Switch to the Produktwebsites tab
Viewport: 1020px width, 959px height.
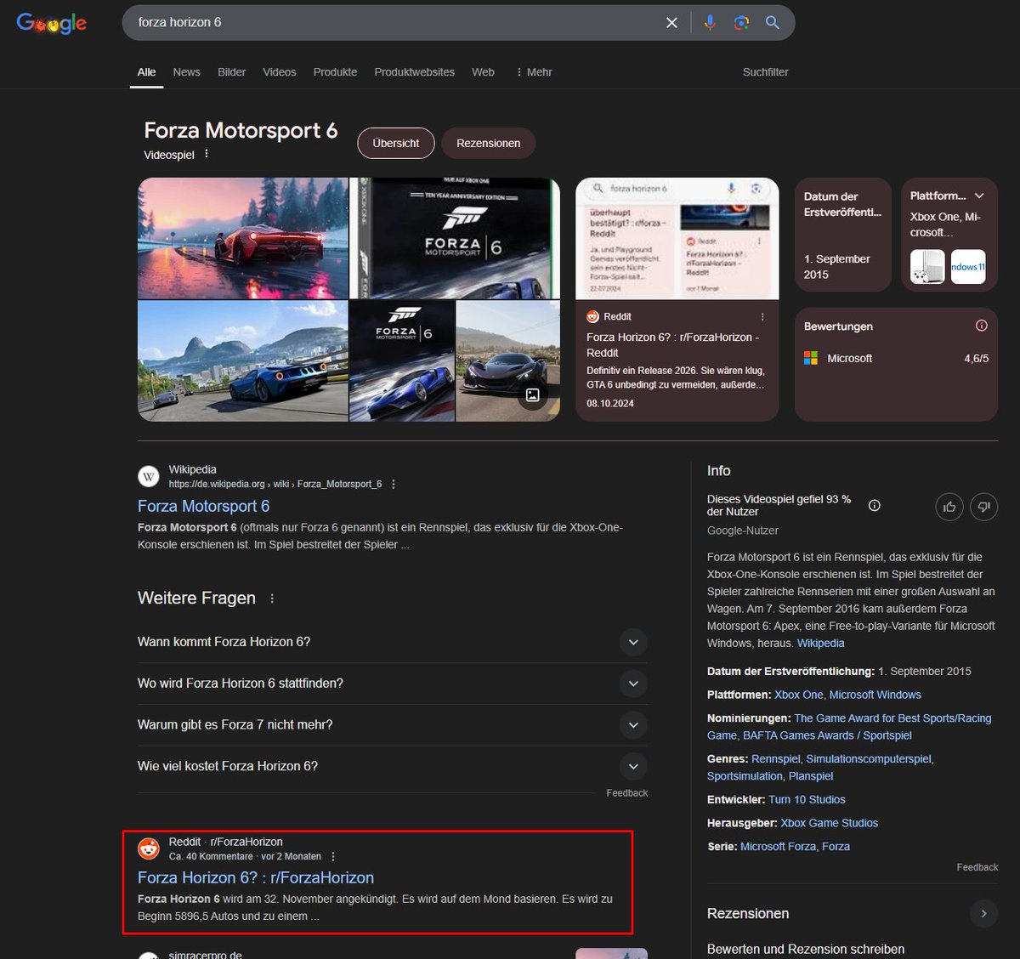[414, 72]
